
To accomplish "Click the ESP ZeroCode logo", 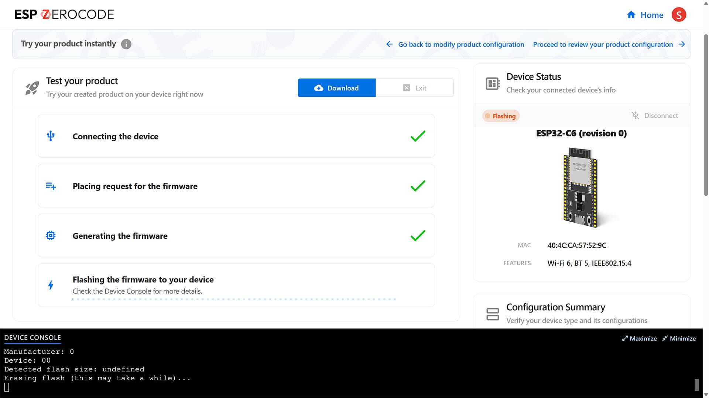I will [x=64, y=14].
